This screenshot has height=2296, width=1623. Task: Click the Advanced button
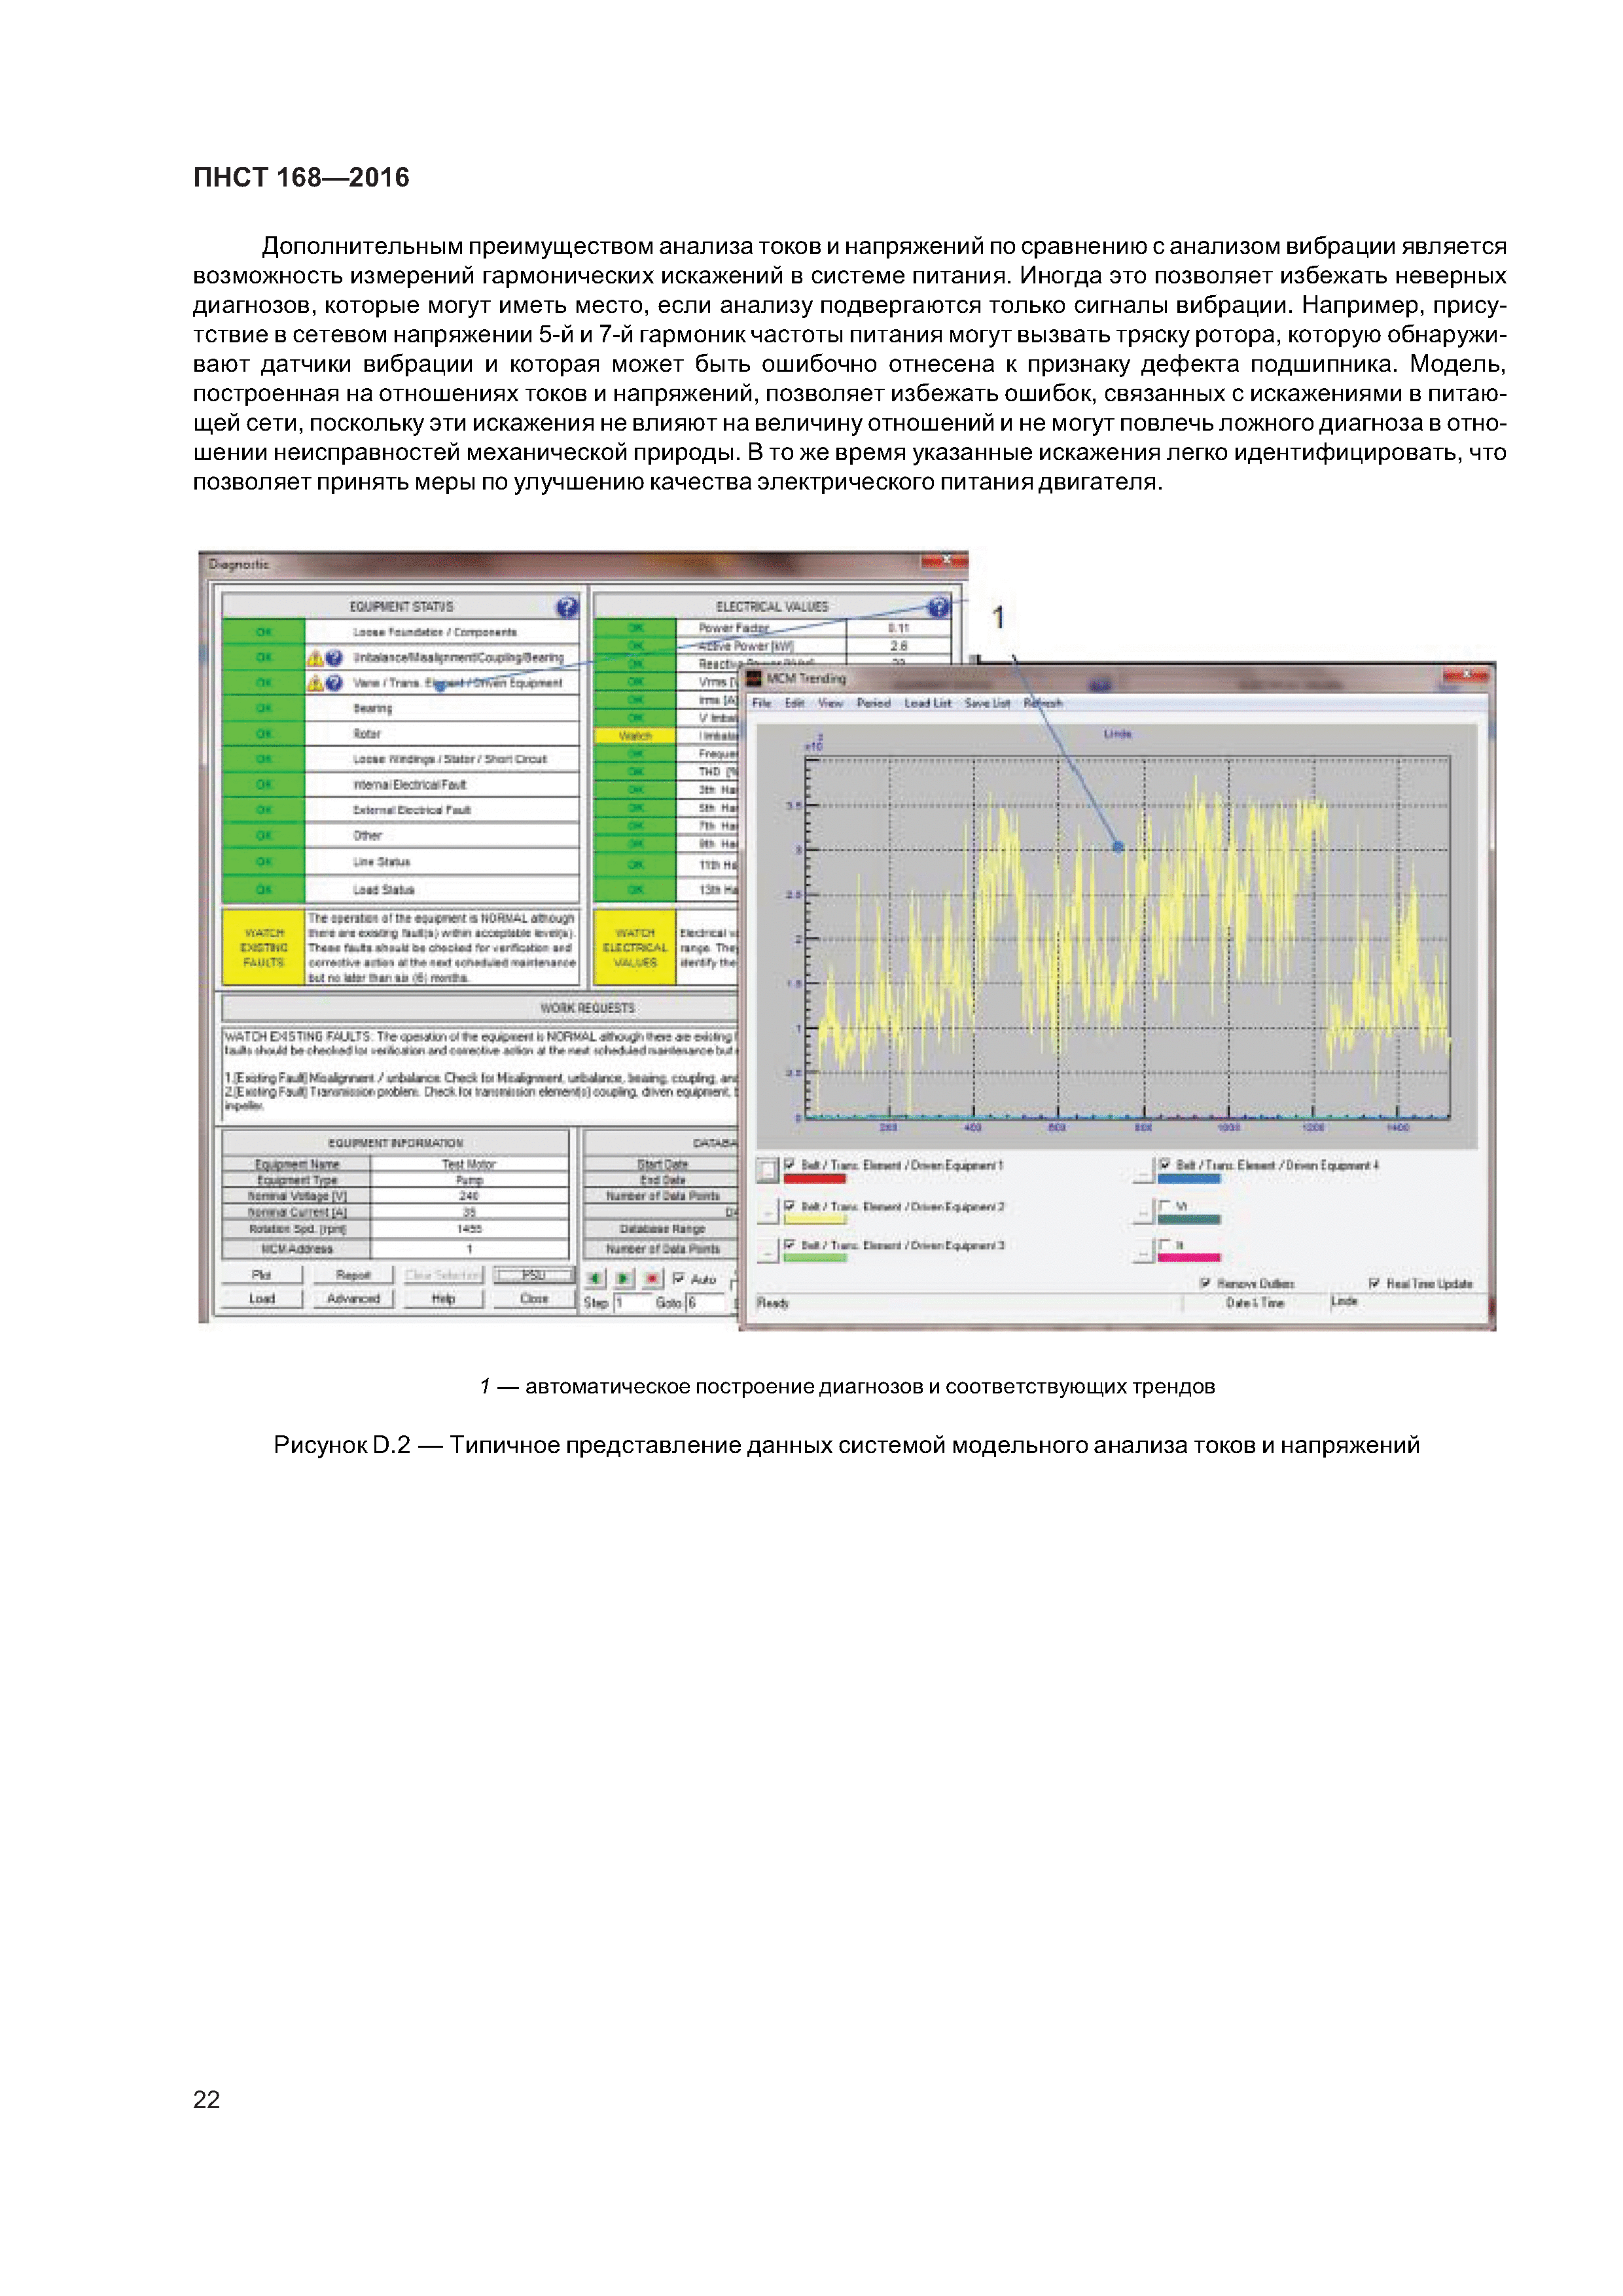coord(353,1298)
